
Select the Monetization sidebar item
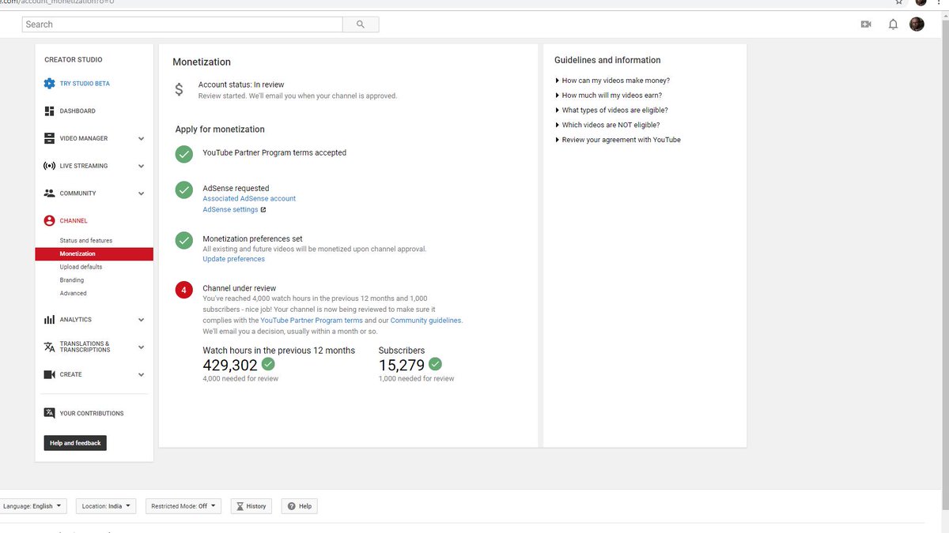[x=94, y=254]
